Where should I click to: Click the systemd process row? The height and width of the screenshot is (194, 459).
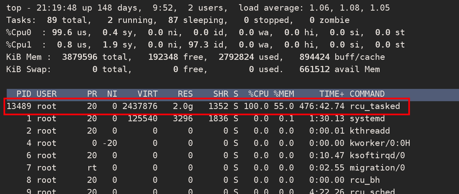pyautogui.click(x=367, y=119)
